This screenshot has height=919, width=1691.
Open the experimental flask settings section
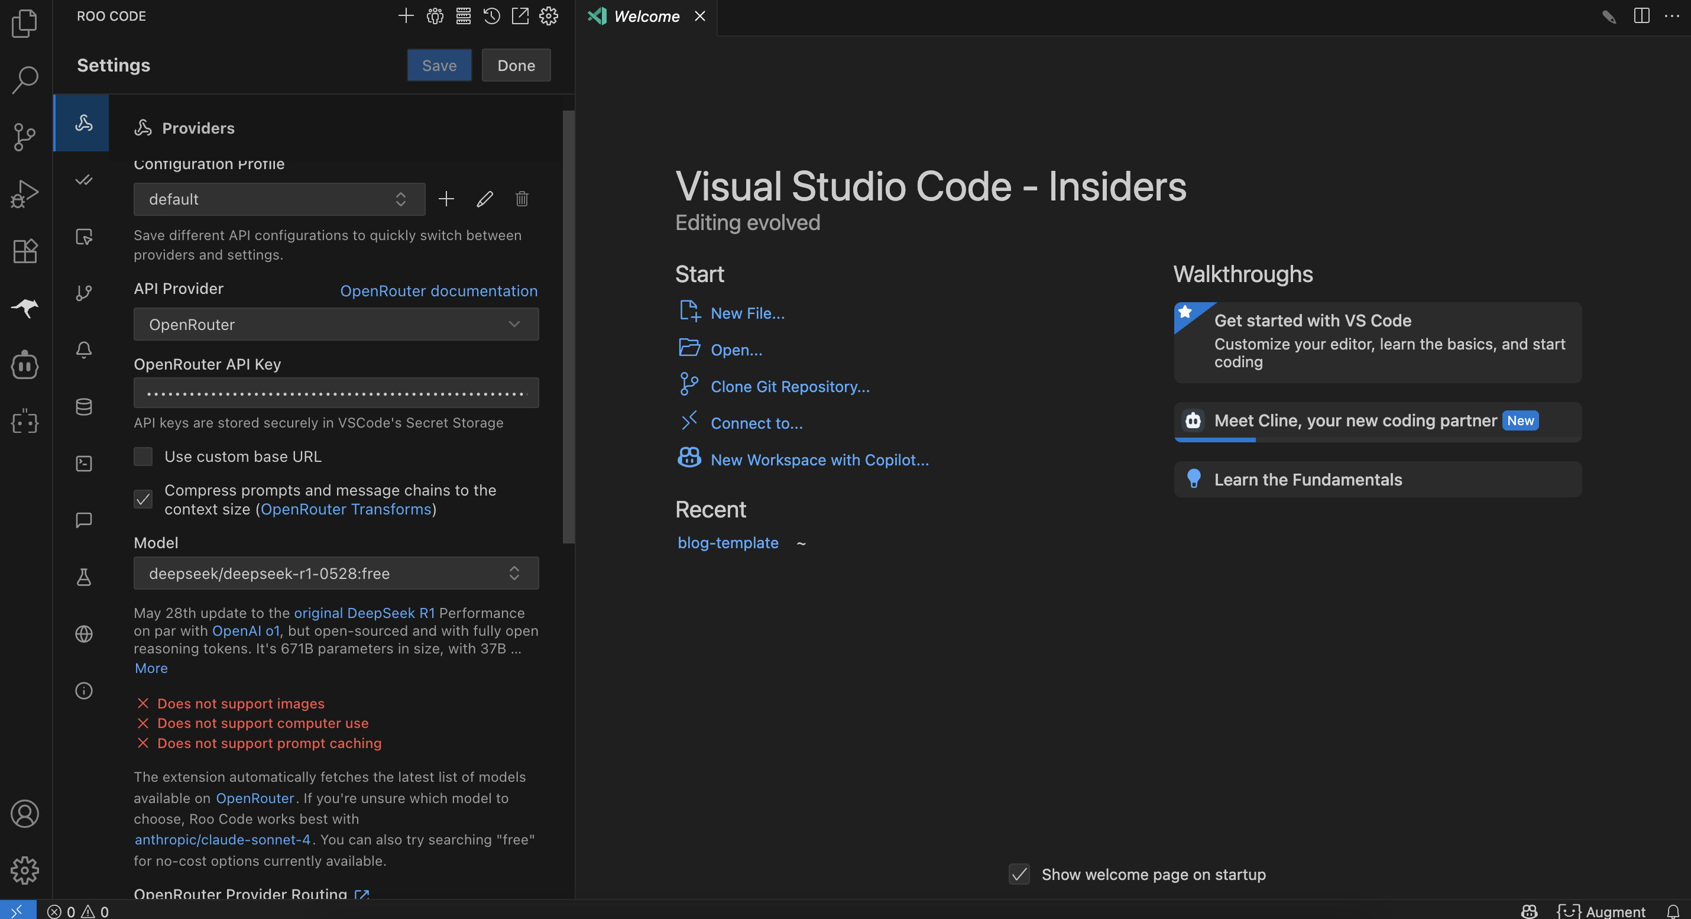tap(83, 577)
